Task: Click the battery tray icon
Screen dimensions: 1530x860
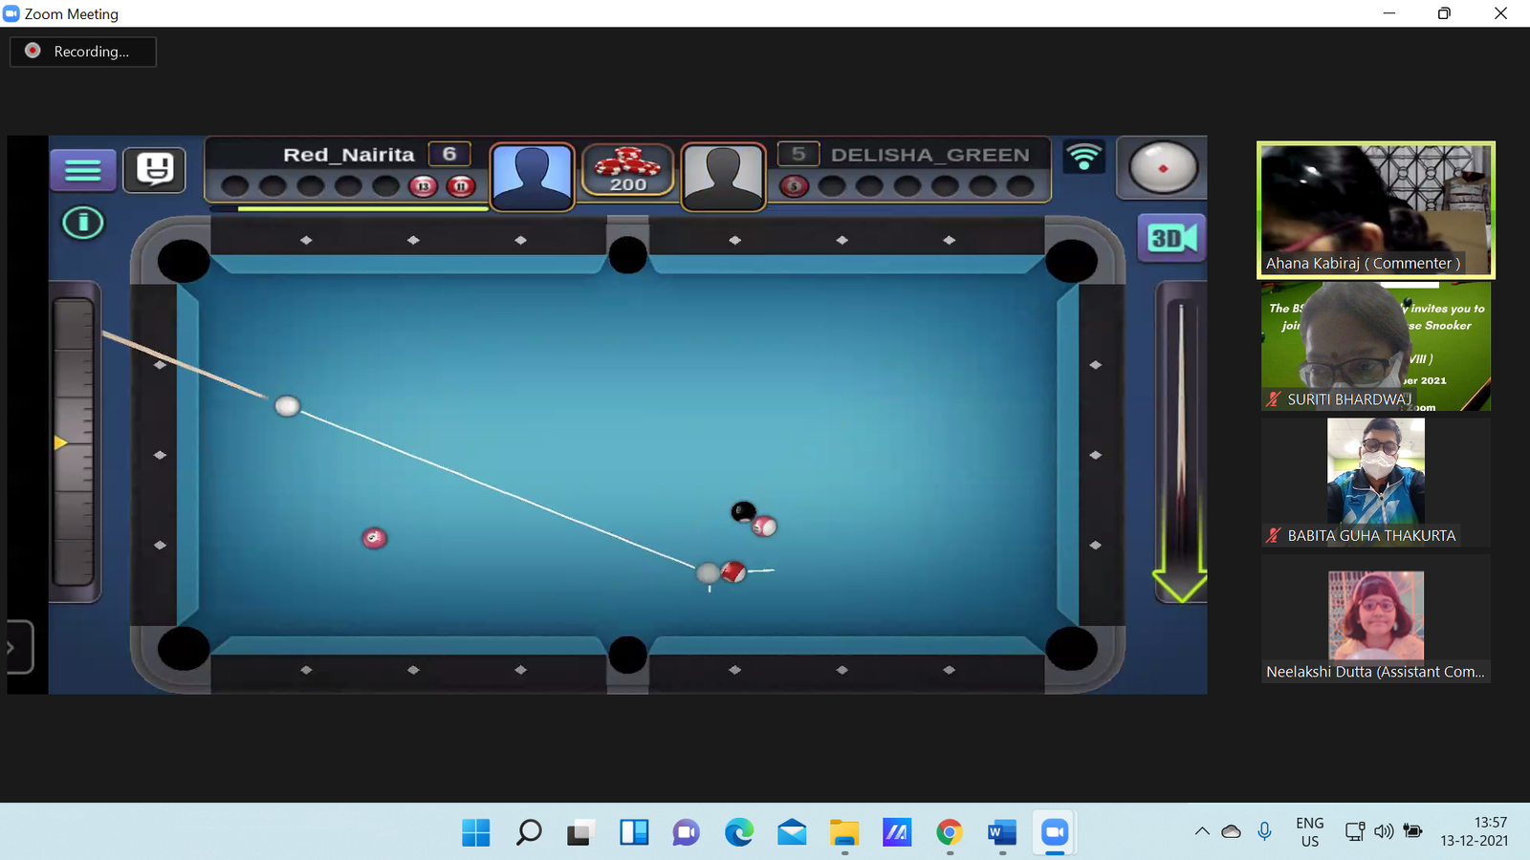Action: coord(1412,831)
